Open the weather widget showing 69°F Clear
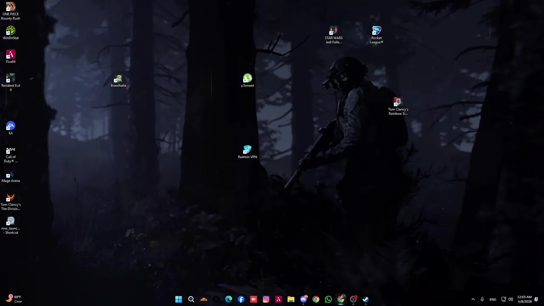 pos(14,299)
